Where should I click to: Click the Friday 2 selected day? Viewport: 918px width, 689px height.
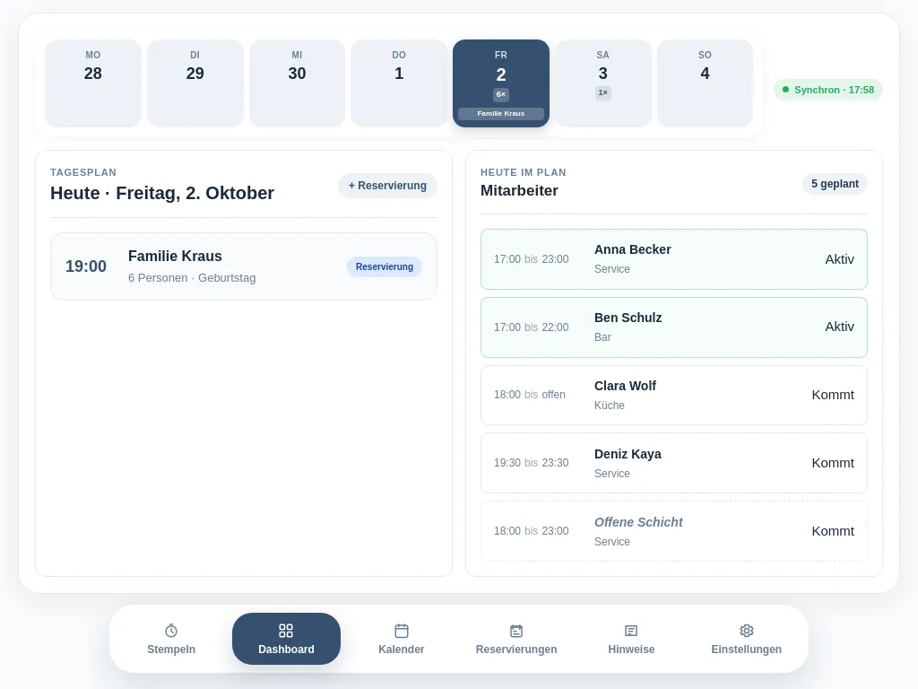(x=501, y=83)
